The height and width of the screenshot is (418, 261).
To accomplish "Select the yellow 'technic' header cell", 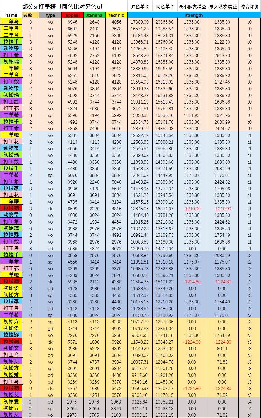I will point(116,15).
